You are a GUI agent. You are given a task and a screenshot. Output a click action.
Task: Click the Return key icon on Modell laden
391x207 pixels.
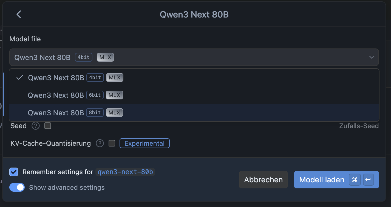[x=368, y=180]
